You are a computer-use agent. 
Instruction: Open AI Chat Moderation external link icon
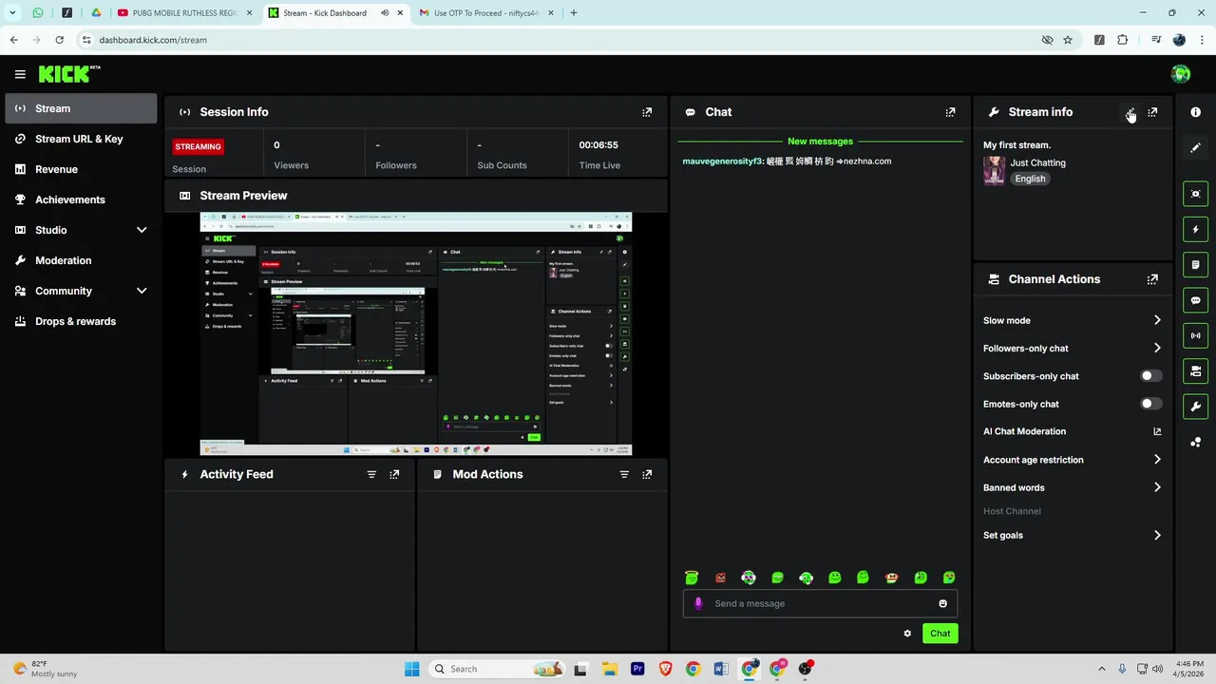coord(1157,431)
